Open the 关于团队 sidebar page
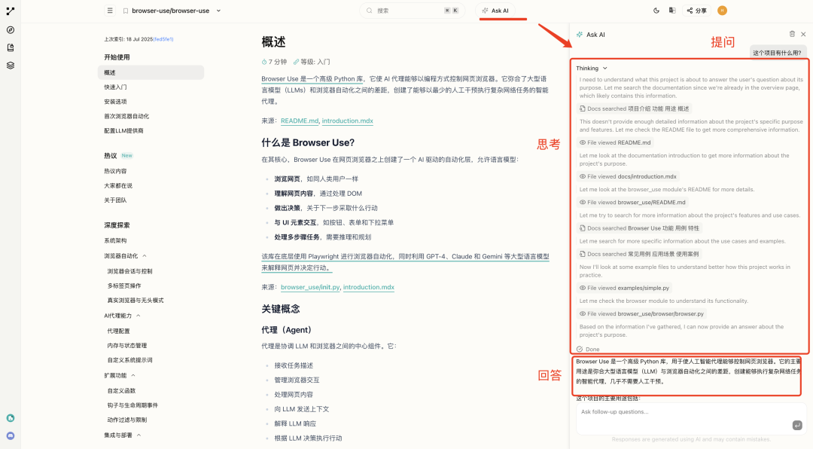 point(115,200)
